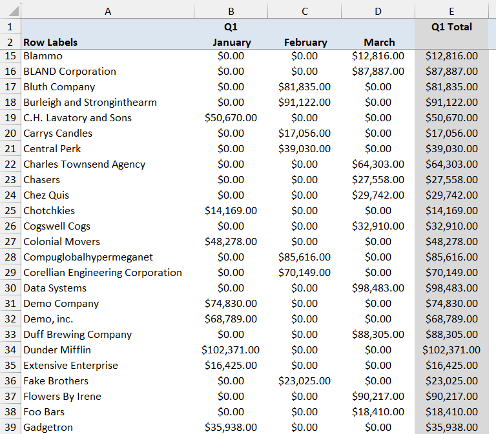Click the February column label
Viewport: 496px width, 434px height.
pos(305,43)
